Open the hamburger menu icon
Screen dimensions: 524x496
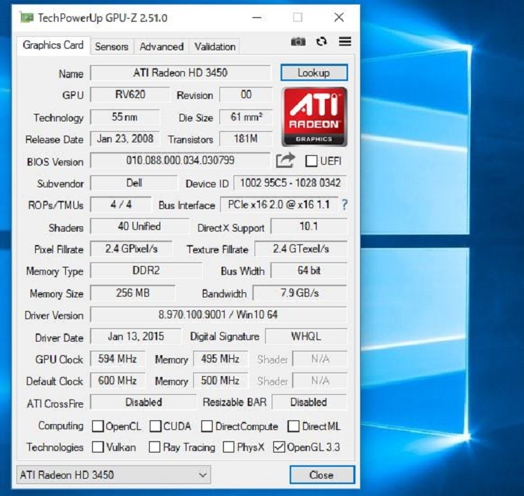coord(345,41)
